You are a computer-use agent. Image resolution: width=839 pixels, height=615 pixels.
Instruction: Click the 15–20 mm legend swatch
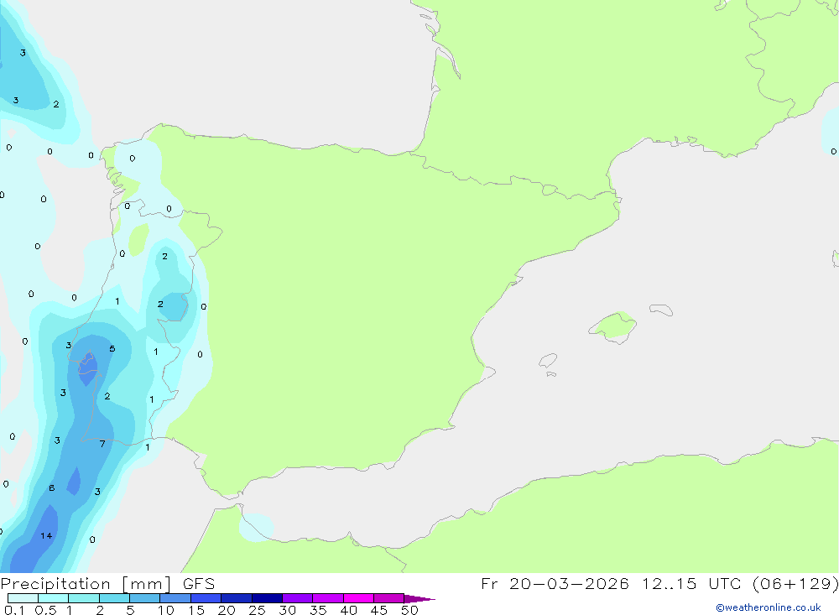tap(206, 598)
